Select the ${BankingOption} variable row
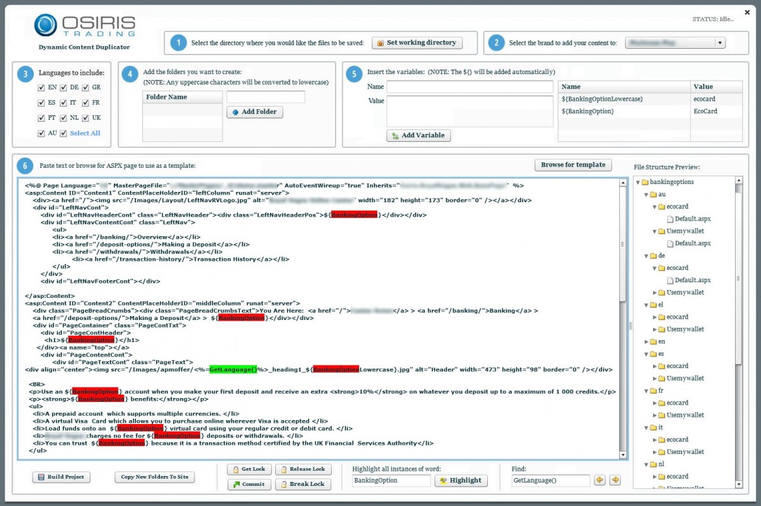Screen dimensions: 761x506 623,111
